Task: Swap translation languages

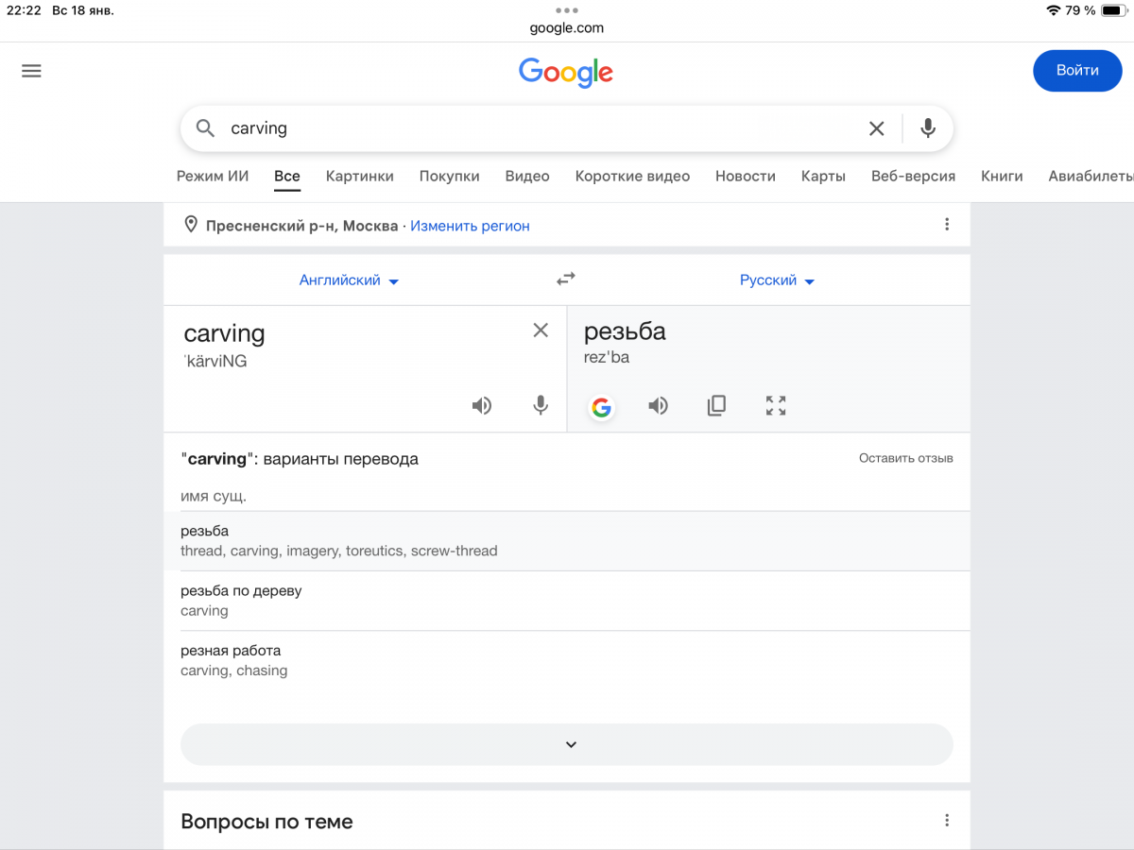Action: pos(566,280)
